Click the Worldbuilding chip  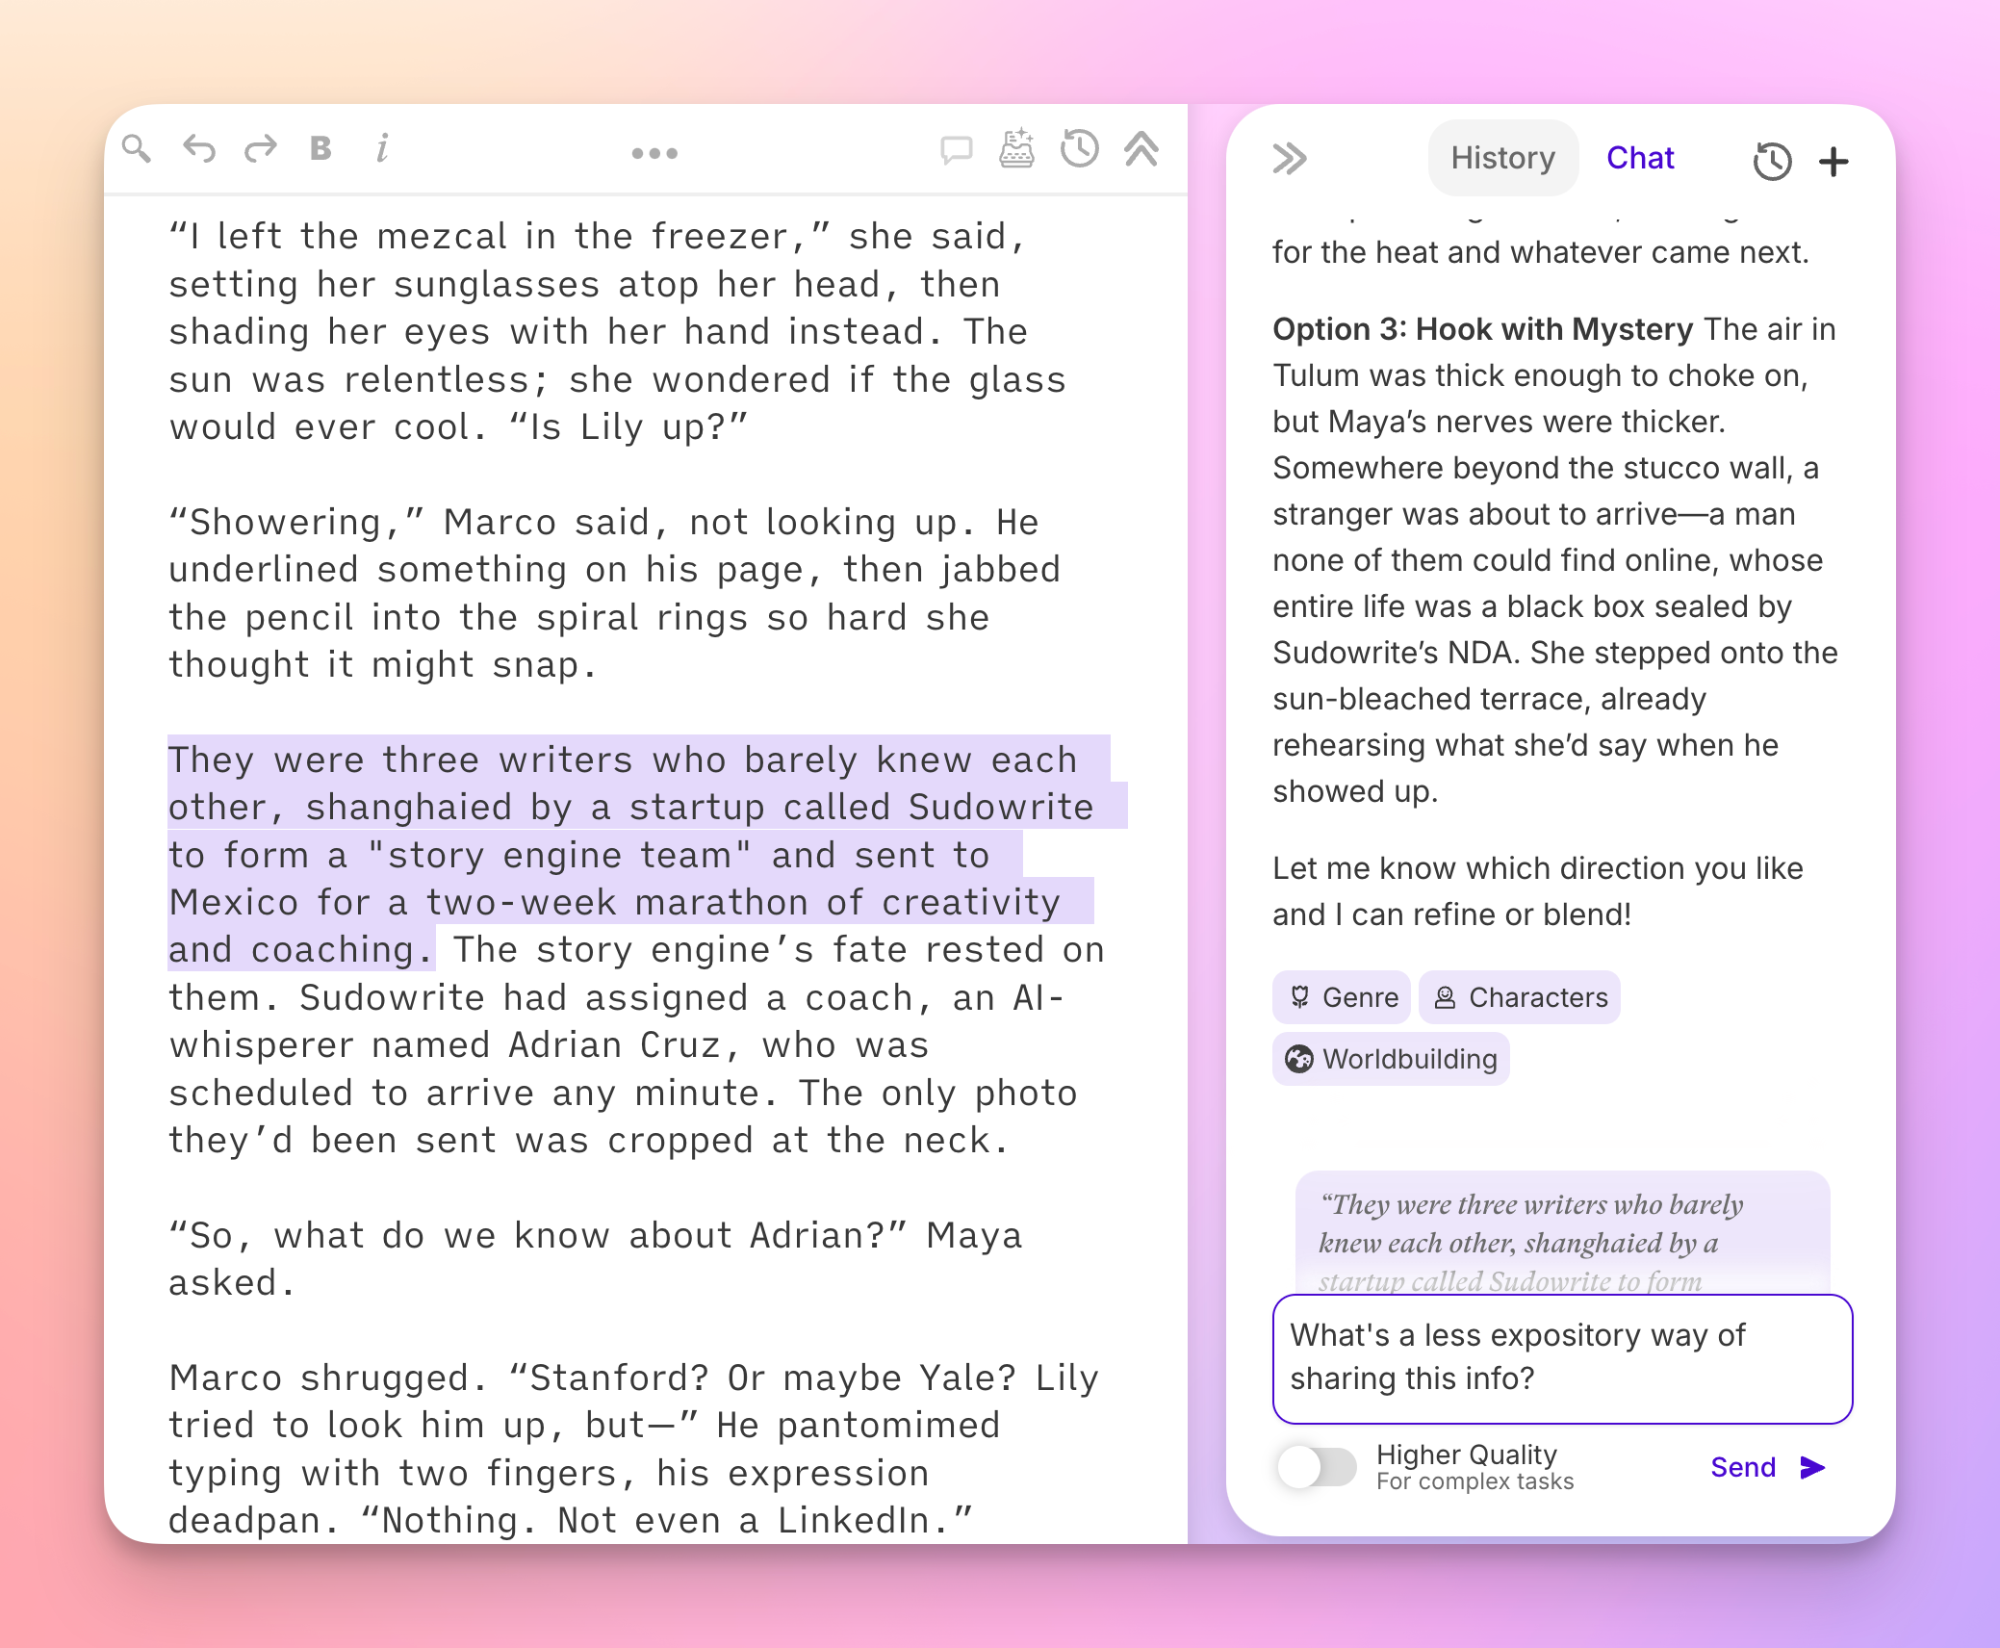click(x=1391, y=1059)
